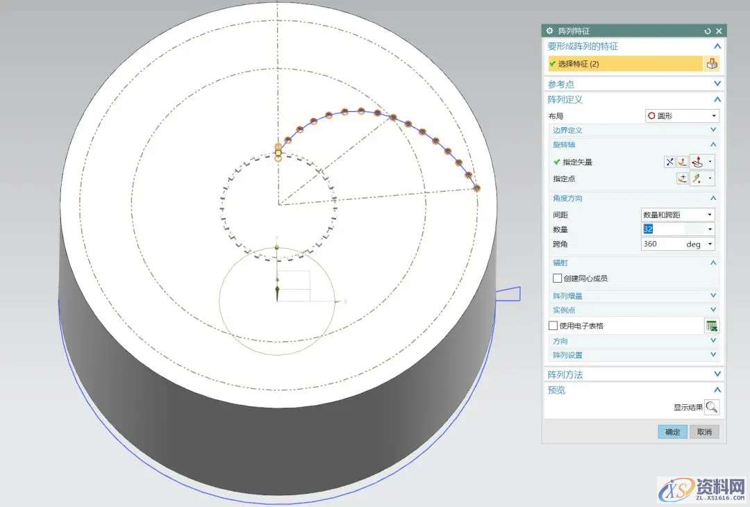The width and height of the screenshot is (750, 507).
Task: Click the 数量 input field showing 32
Action: pos(672,230)
